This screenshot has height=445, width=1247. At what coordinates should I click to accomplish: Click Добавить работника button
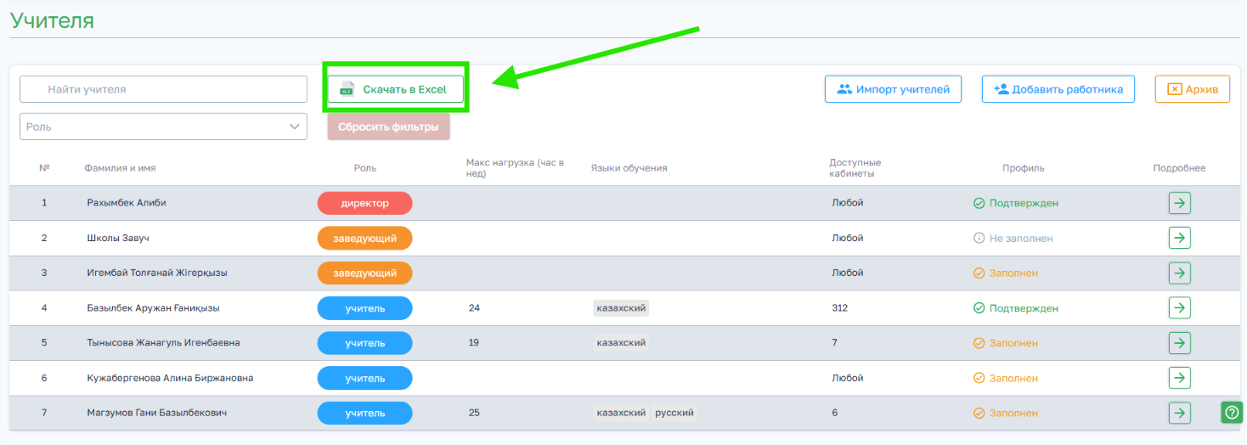click(1058, 89)
